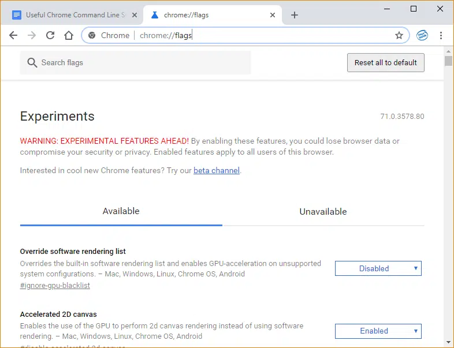Switch to the Unavailable tab
Image resolution: width=454 pixels, height=348 pixels.
tap(323, 212)
